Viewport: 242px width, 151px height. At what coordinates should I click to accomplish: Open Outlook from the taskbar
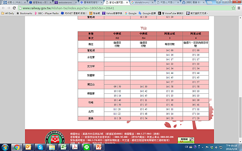(x=28, y=147)
